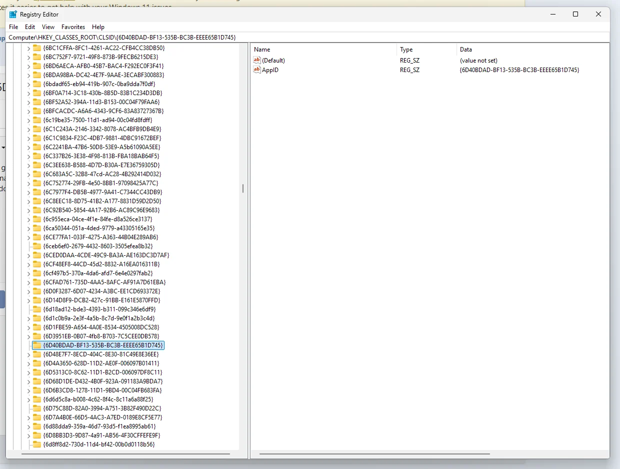This screenshot has height=469, width=620.
Task: Select the {6d88dda9-359a-46d7-93d5-f1ea8995ab61} key
Action: [99, 426]
